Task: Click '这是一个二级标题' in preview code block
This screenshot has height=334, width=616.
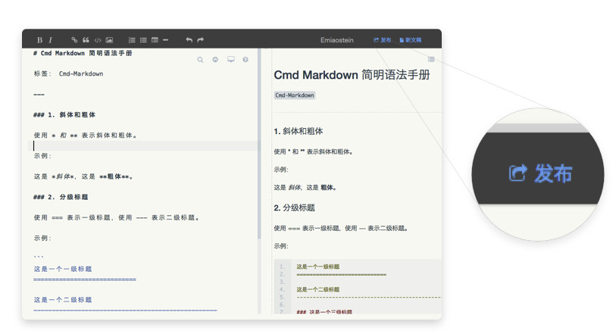Action: tap(317, 289)
